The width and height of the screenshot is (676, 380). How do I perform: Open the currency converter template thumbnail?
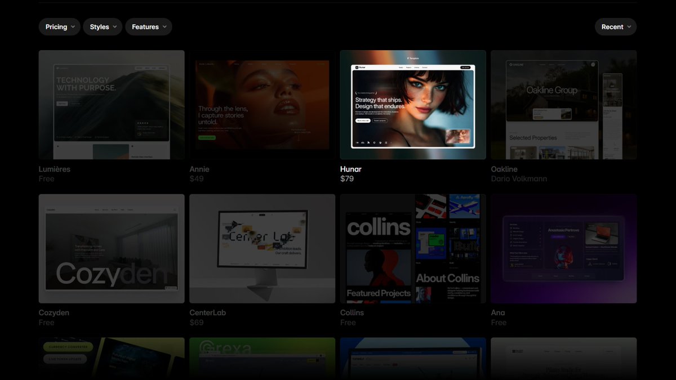112,359
